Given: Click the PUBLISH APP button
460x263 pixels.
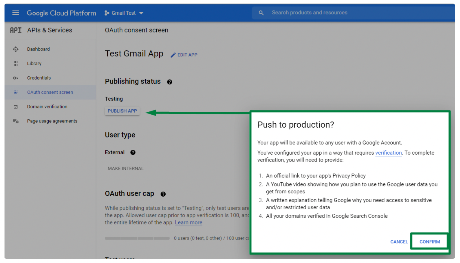Looking at the screenshot, I should pos(122,111).
